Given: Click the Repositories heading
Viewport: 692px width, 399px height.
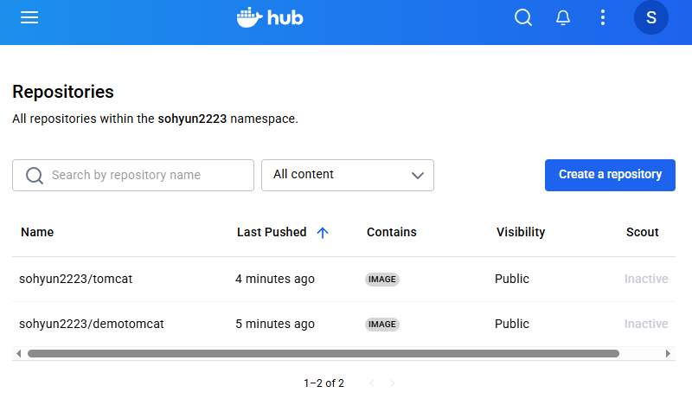Looking at the screenshot, I should tap(63, 92).
